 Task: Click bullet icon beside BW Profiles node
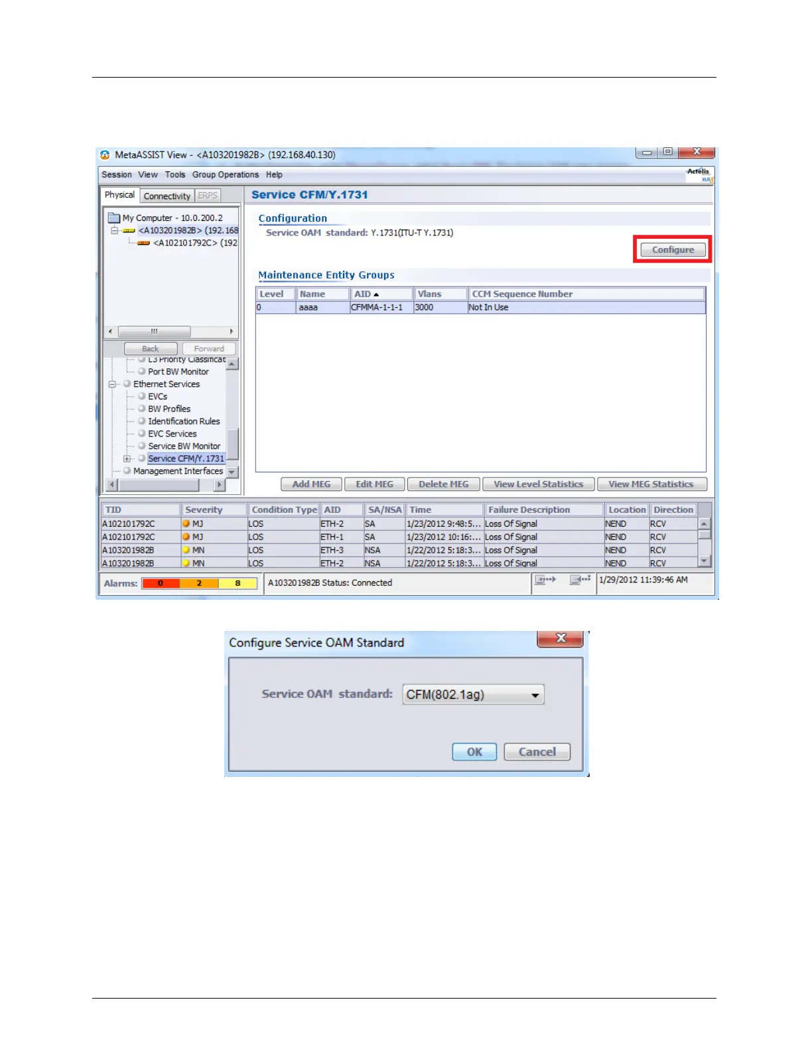(x=141, y=409)
